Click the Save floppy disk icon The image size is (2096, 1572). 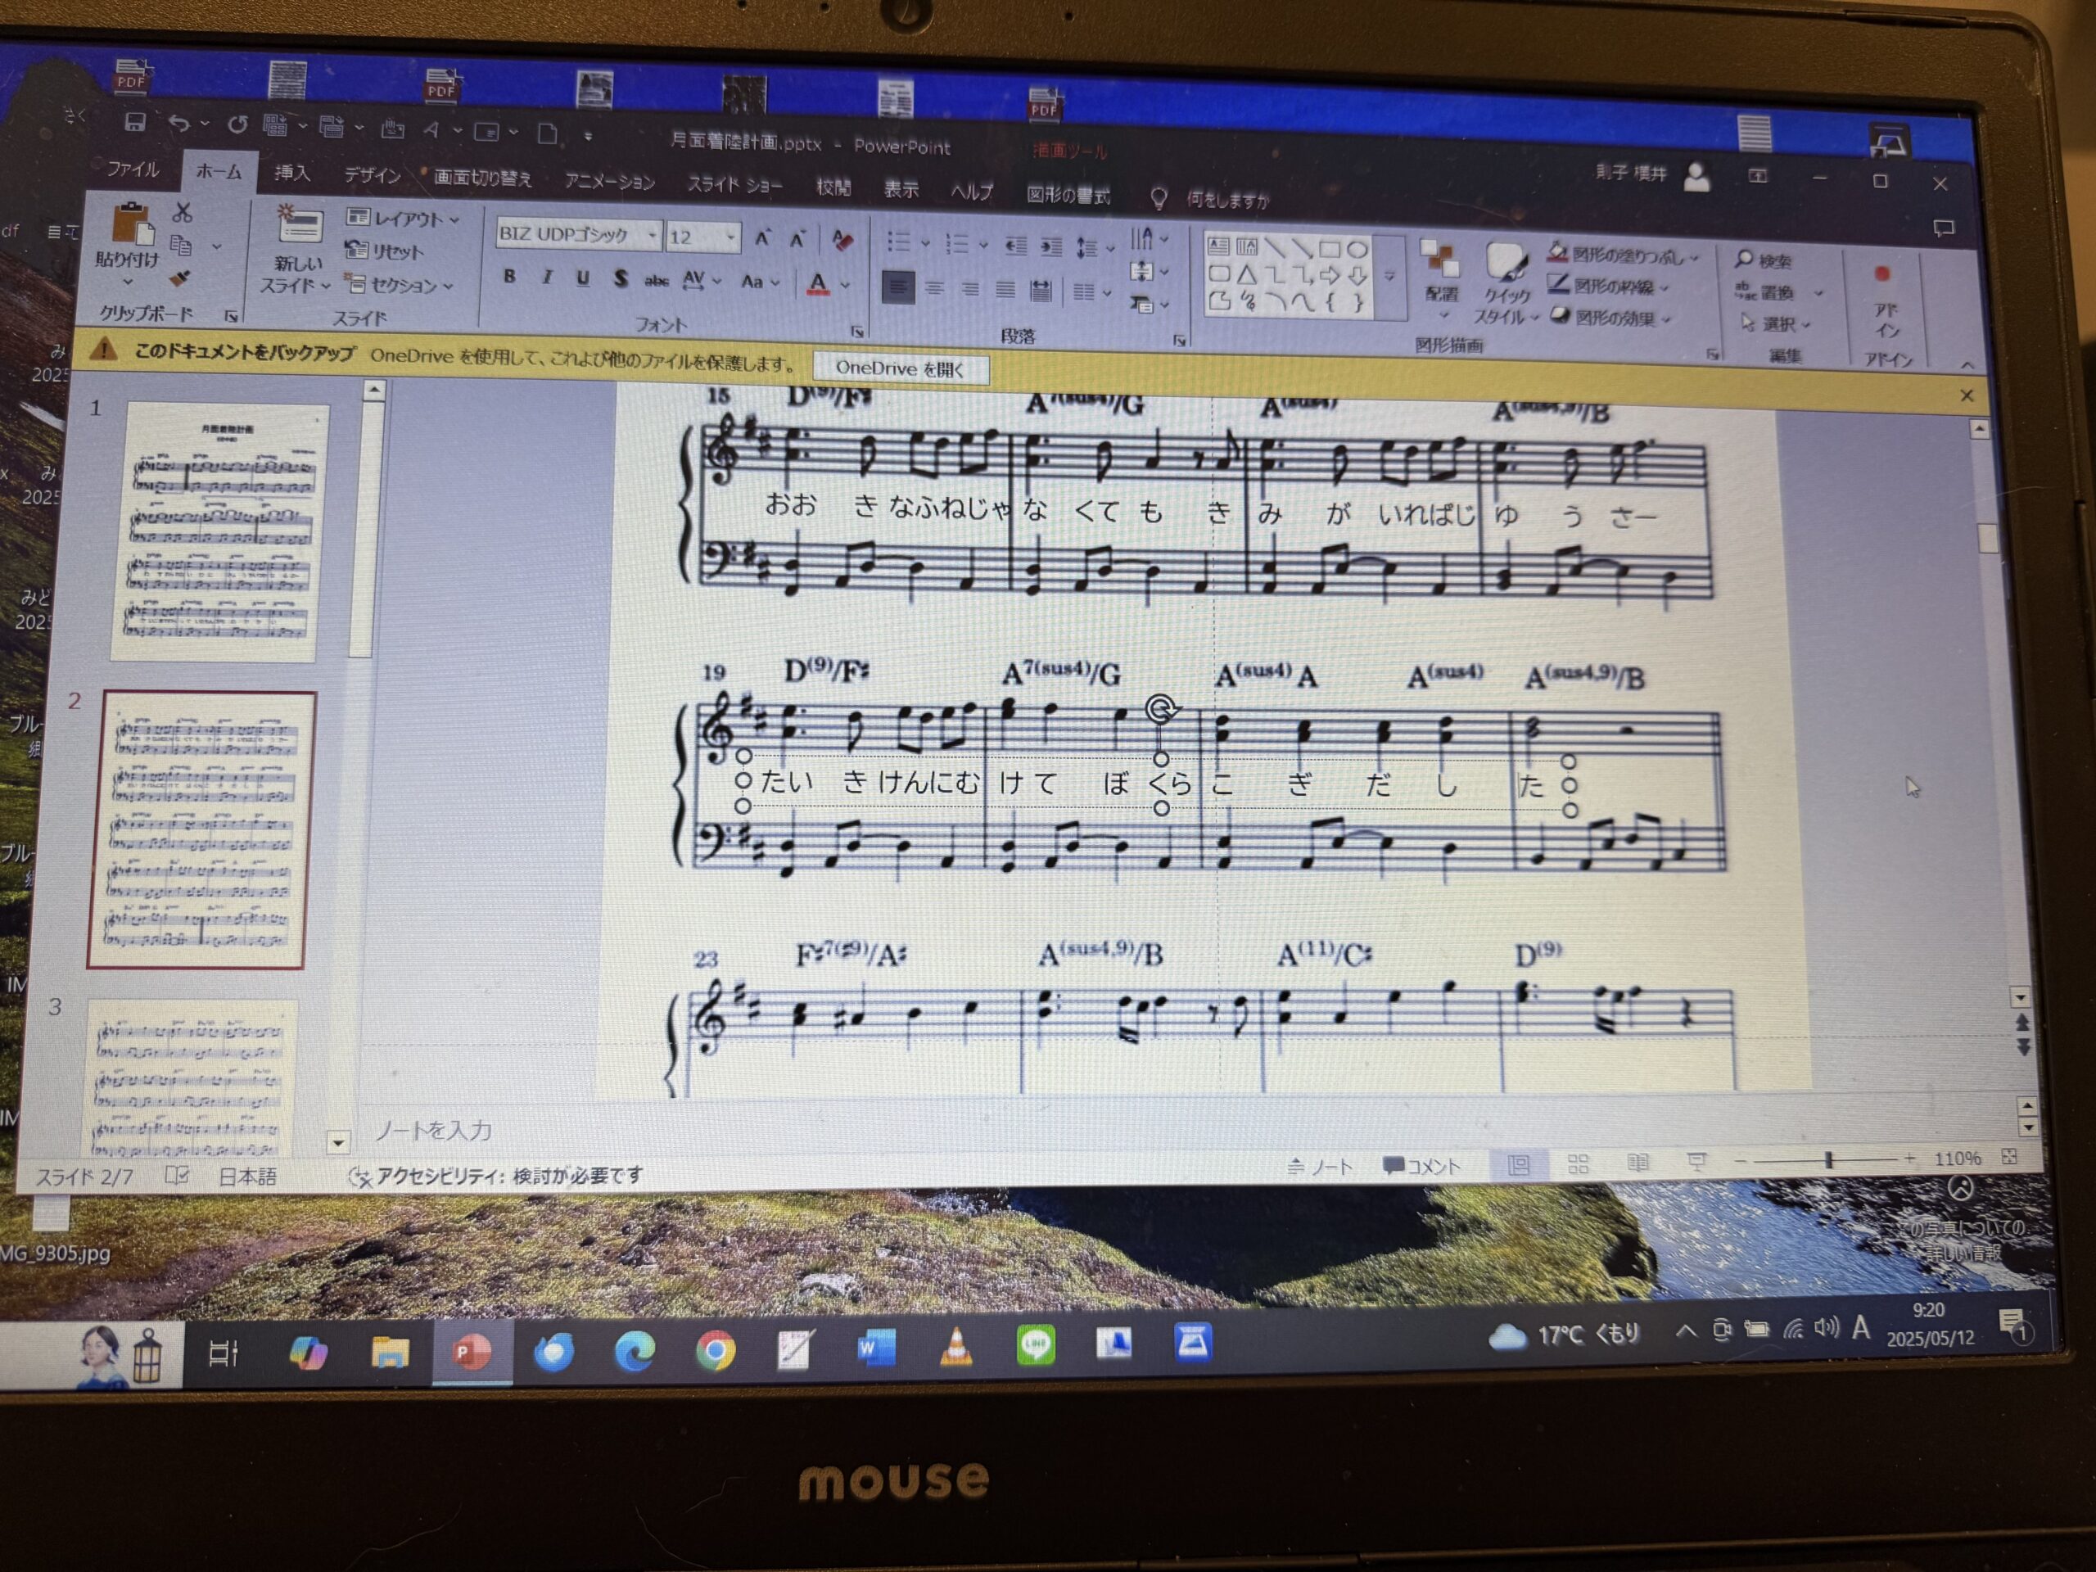click(x=134, y=121)
